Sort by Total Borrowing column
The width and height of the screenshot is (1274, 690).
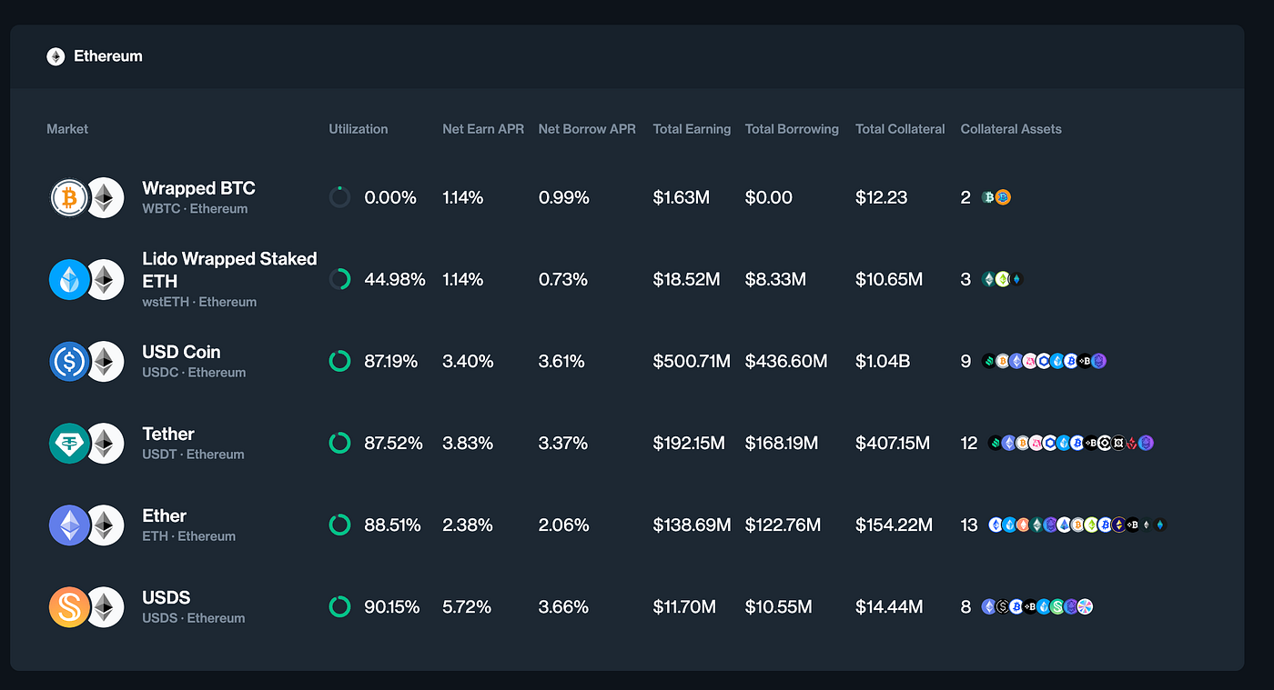coord(792,129)
